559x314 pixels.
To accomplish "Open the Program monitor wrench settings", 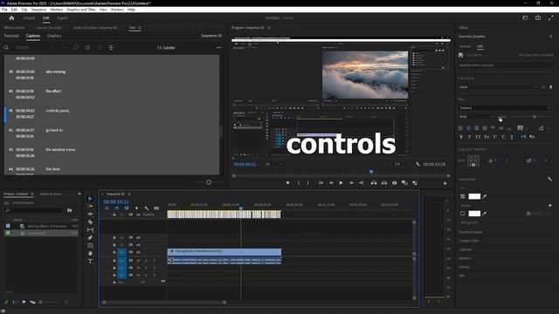I will pos(418,164).
